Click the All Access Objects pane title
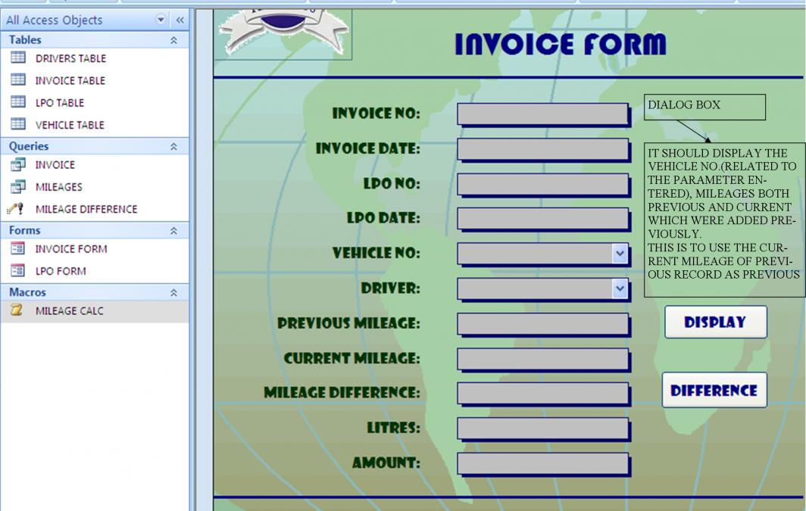Screen dimensions: 806x511 (55, 20)
